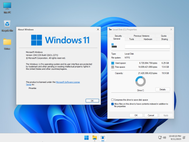Click the '21,420,306,432 bytes' capacity value
Viewport: 189px width, 142px height.
[x=148, y=73]
